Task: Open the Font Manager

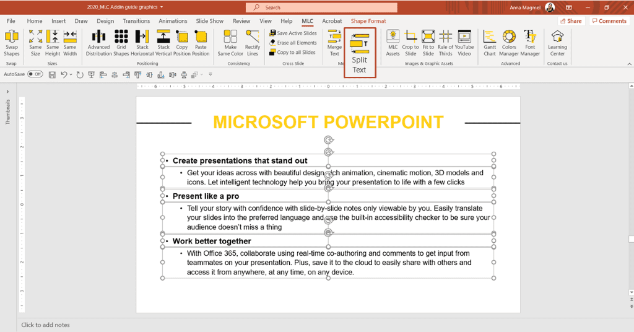Action: tap(530, 43)
